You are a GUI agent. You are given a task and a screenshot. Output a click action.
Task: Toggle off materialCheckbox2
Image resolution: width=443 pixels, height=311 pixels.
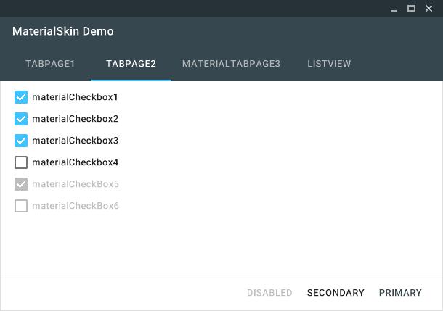point(21,119)
